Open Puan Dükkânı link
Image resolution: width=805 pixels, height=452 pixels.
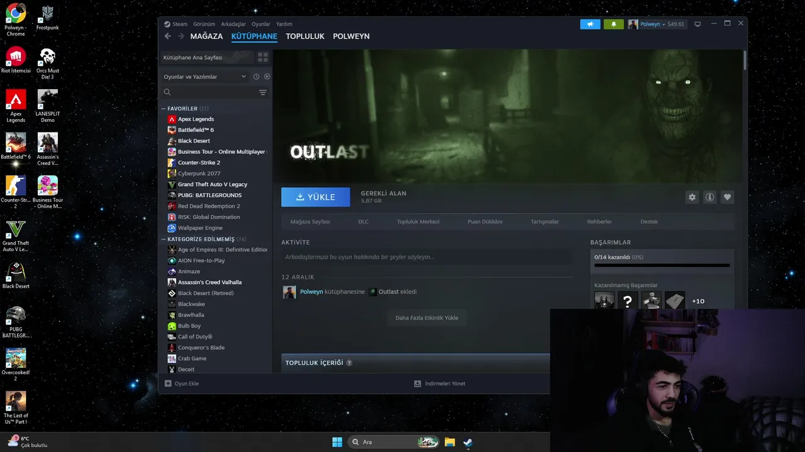click(x=485, y=222)
